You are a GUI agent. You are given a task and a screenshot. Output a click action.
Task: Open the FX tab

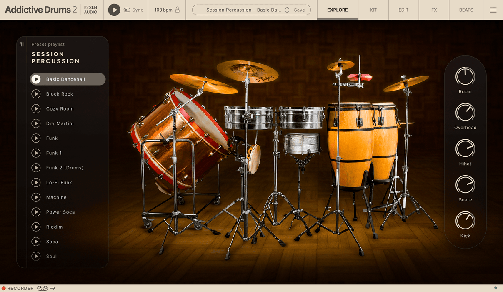coord(434,10)
